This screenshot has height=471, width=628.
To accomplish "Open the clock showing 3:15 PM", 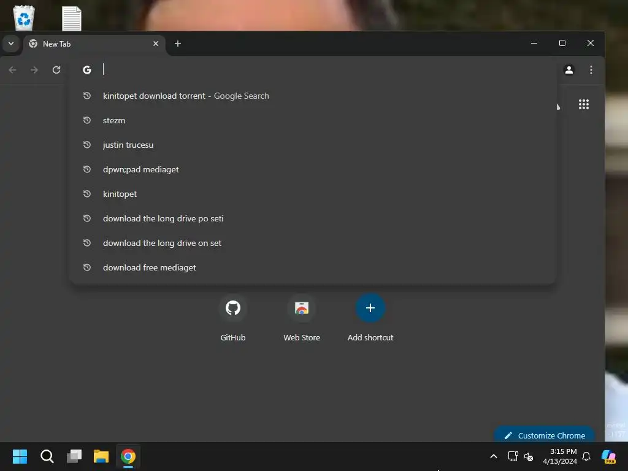I will 560,456.
